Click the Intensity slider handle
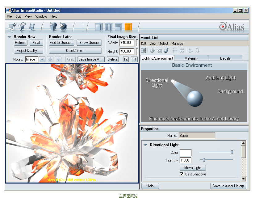 [x=204, y=160]
